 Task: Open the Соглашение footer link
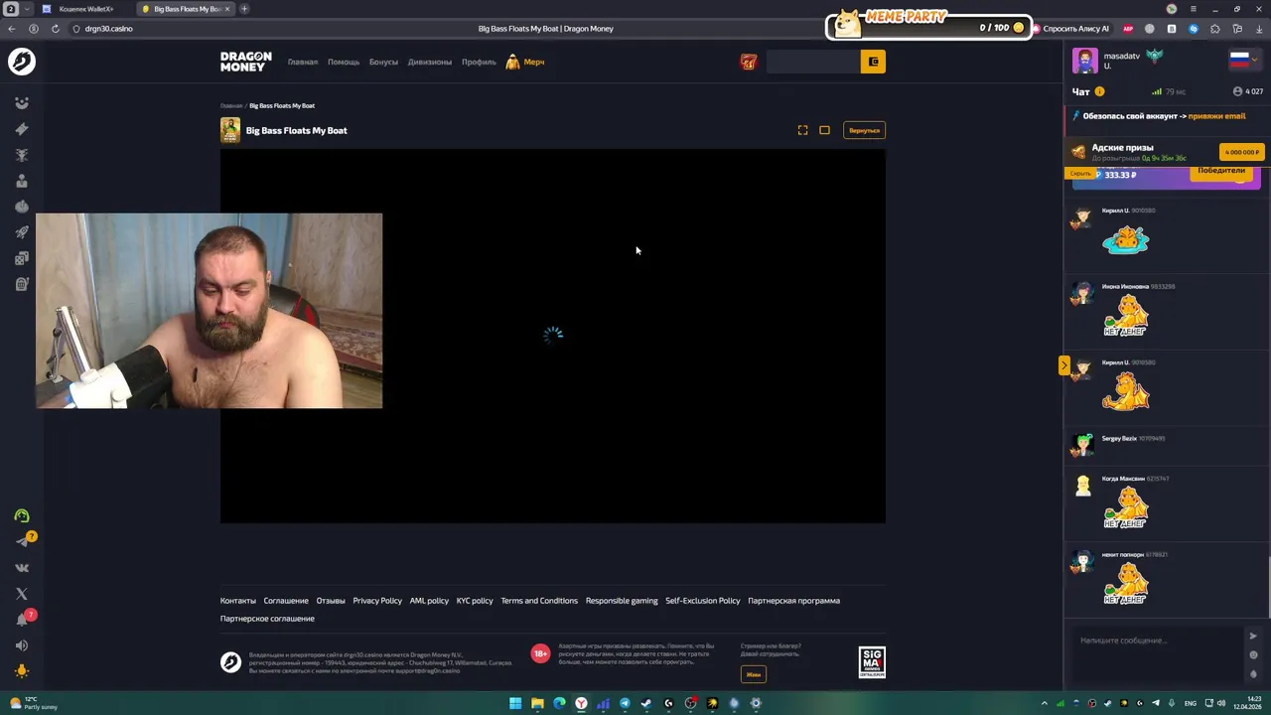click(x=286, y=601)
